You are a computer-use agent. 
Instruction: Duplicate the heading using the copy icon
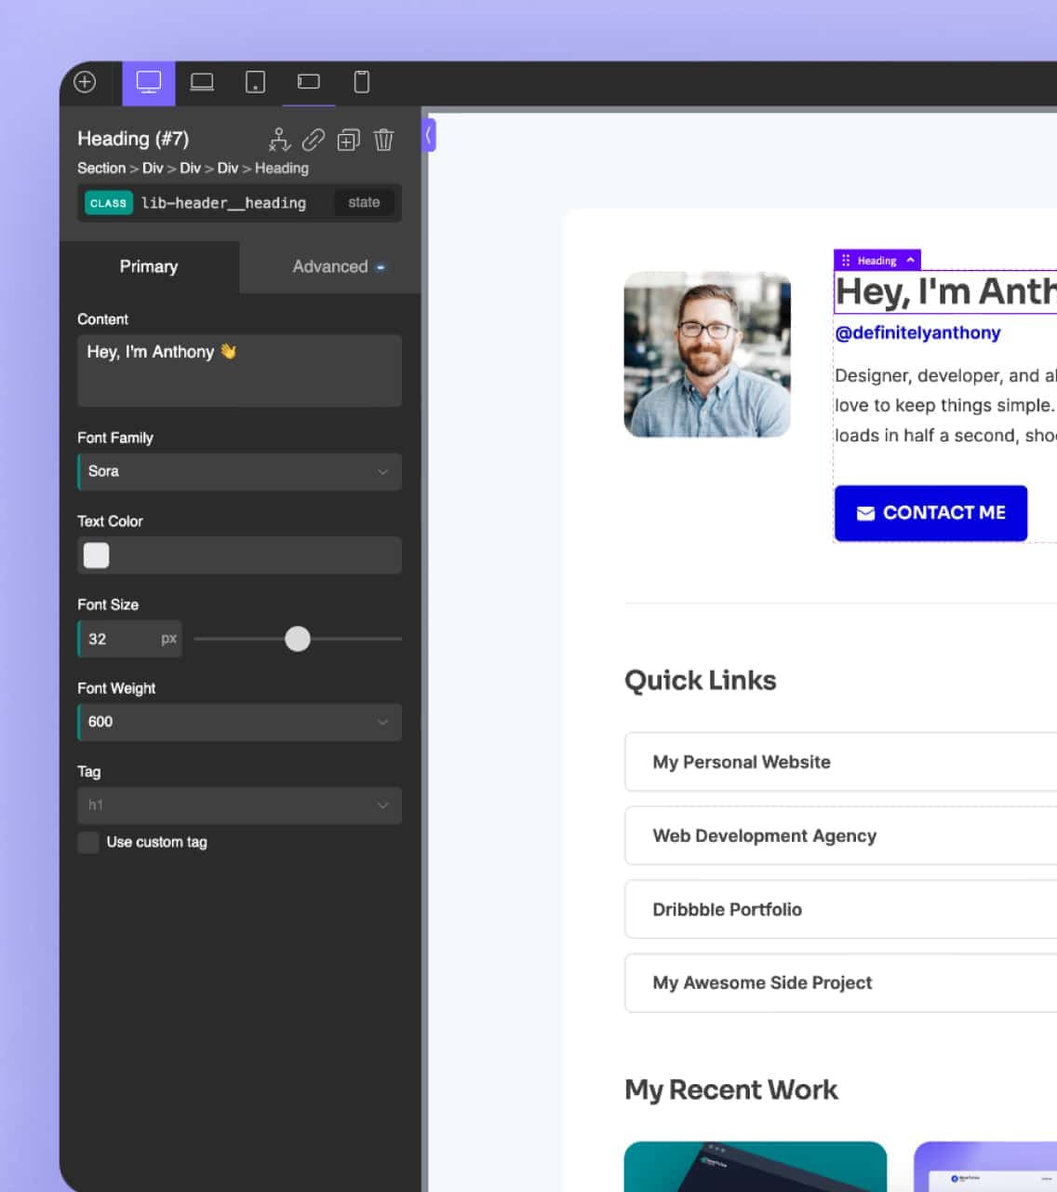click(x=348, y=140)
